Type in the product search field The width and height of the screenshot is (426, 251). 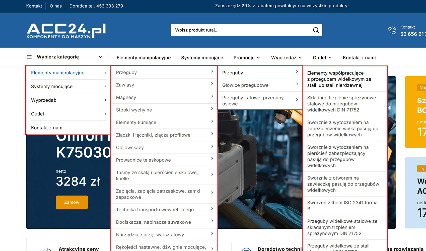tap(241, 30)
